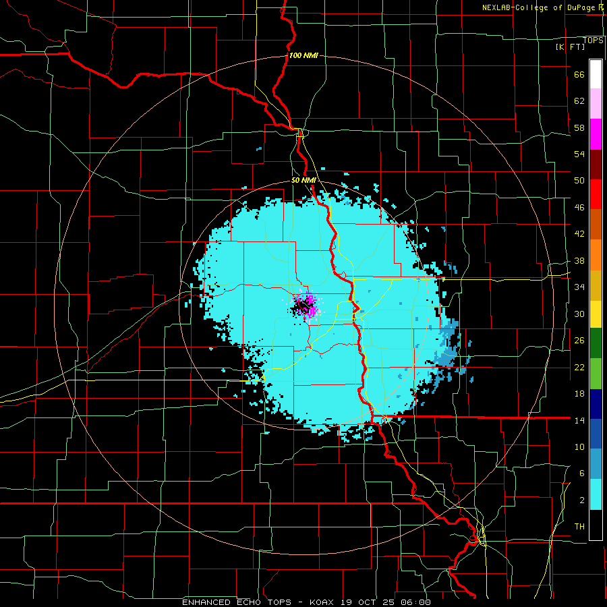Click the black TH legend swatch
Viewport: 607px width, 607px height.
tap(596, 525)
